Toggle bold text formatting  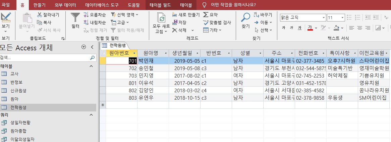click(283, 28)
